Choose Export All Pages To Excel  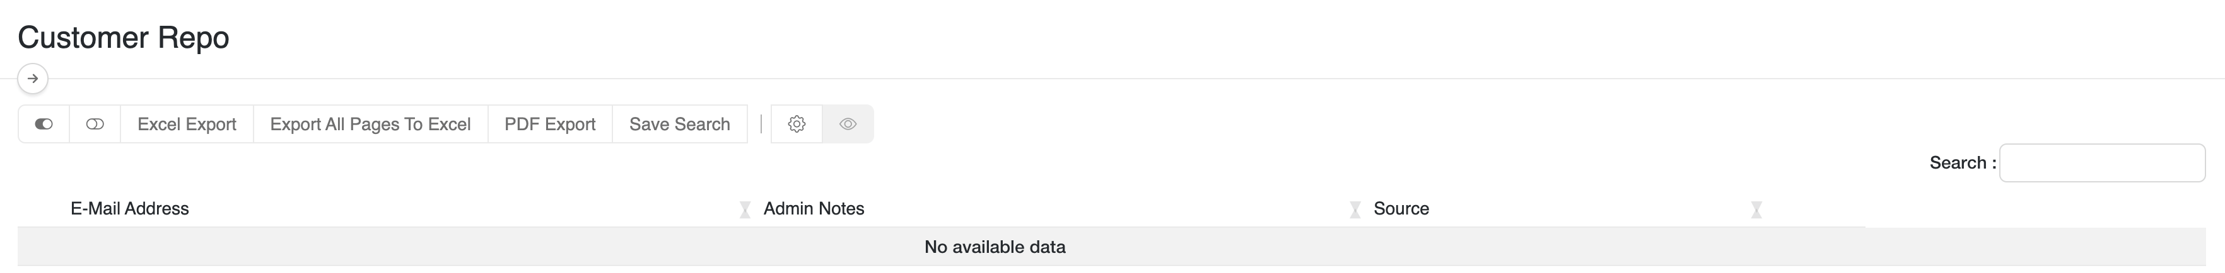370,124
